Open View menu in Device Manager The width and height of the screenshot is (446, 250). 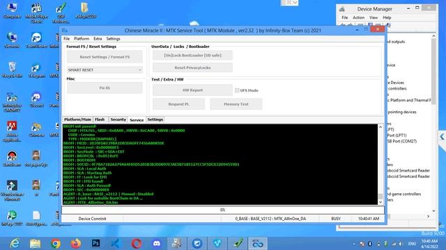(374, 17)
